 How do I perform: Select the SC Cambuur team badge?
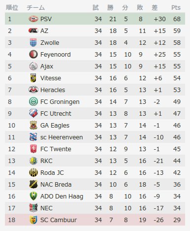click(x=33, y=220)
